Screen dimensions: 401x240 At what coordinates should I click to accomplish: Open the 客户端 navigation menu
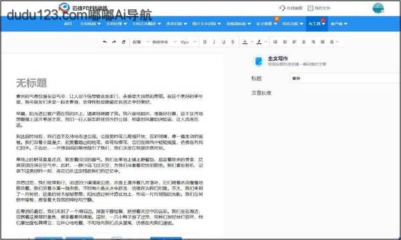coord(339,24)
